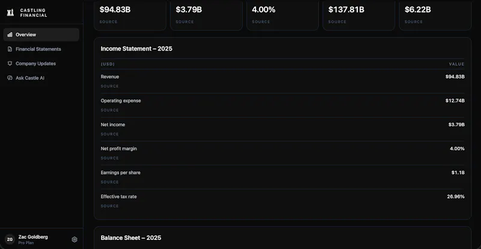Open source for Net income row
Image resolution: width=481 pixels, height=249 pixels.
pyautogui.click(x=109, y=134)
